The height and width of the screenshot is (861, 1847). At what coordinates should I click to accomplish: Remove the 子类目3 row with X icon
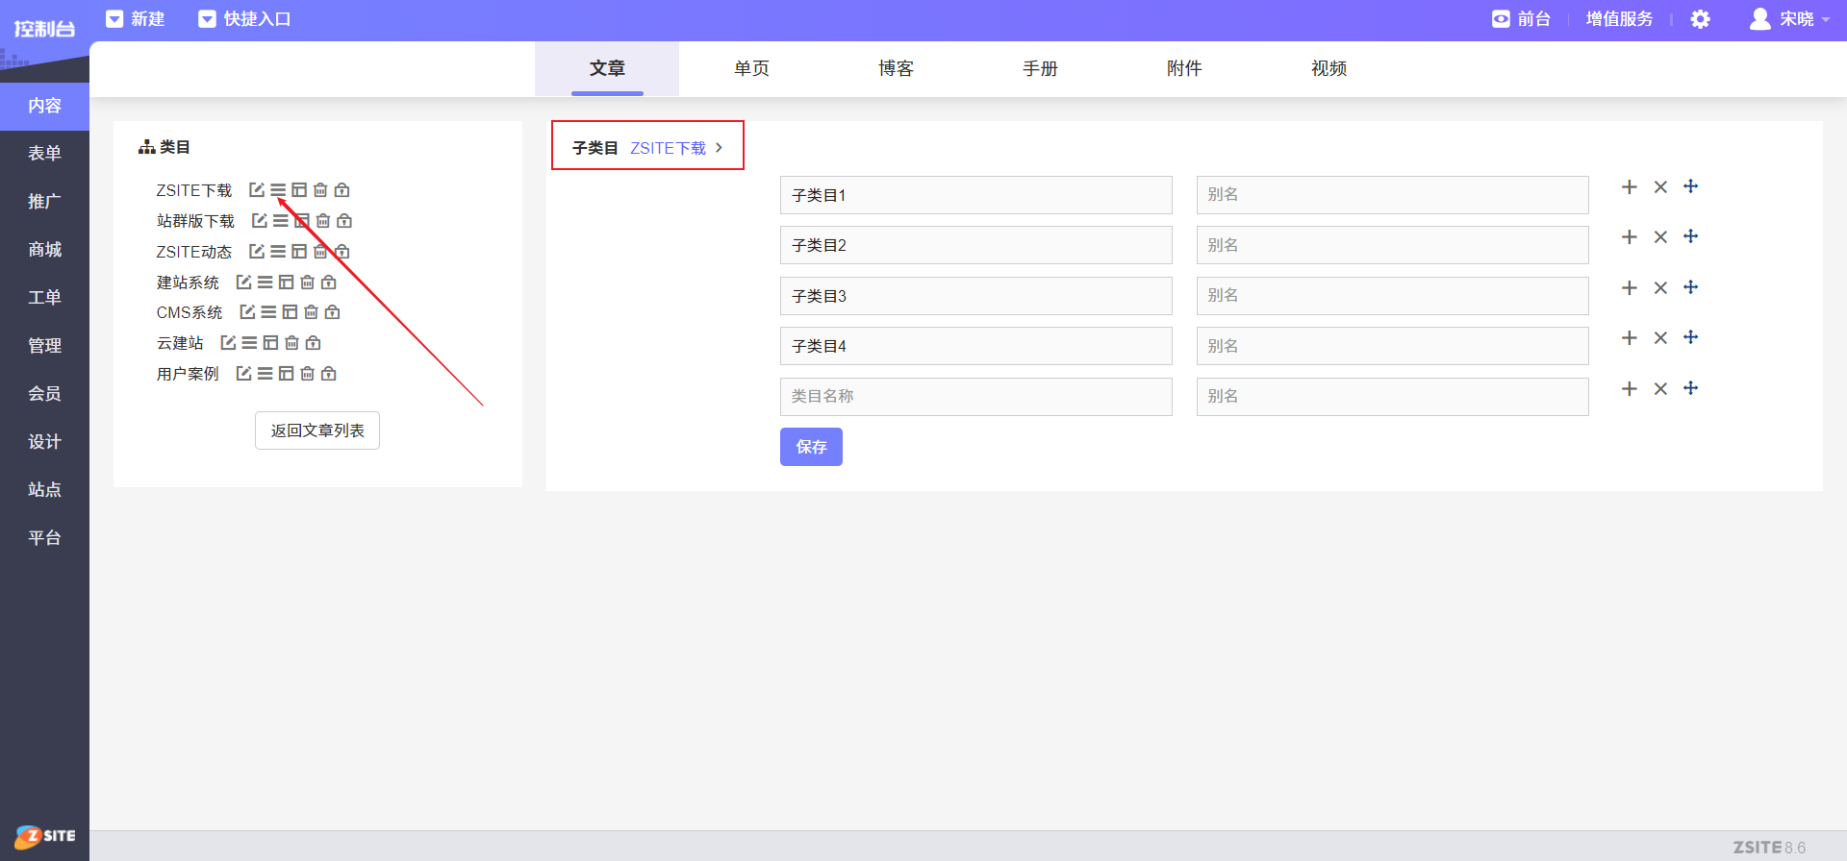coord(1660,288)
